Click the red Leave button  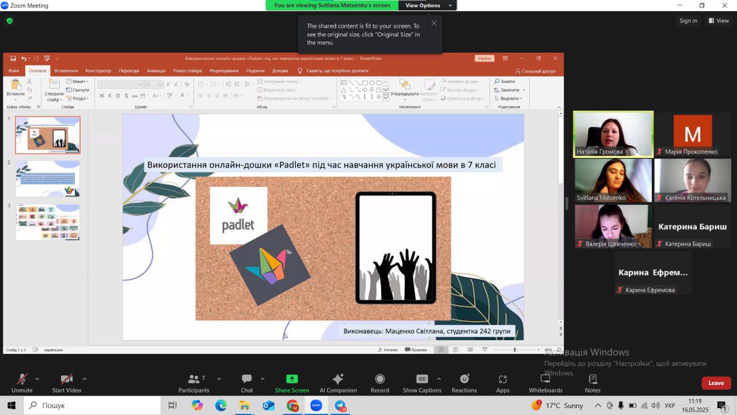pyautogui.click(x=716, y=383)
